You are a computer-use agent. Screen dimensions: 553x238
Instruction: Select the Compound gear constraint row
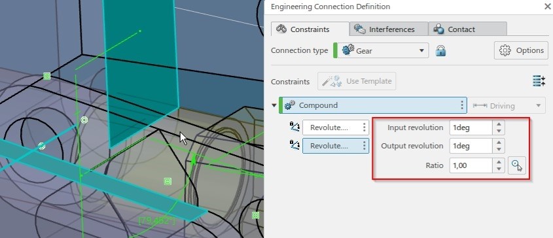(x=373, y=105)
